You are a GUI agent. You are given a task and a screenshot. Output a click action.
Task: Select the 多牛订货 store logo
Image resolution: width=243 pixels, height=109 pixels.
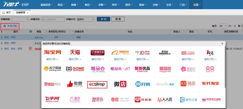189,100
